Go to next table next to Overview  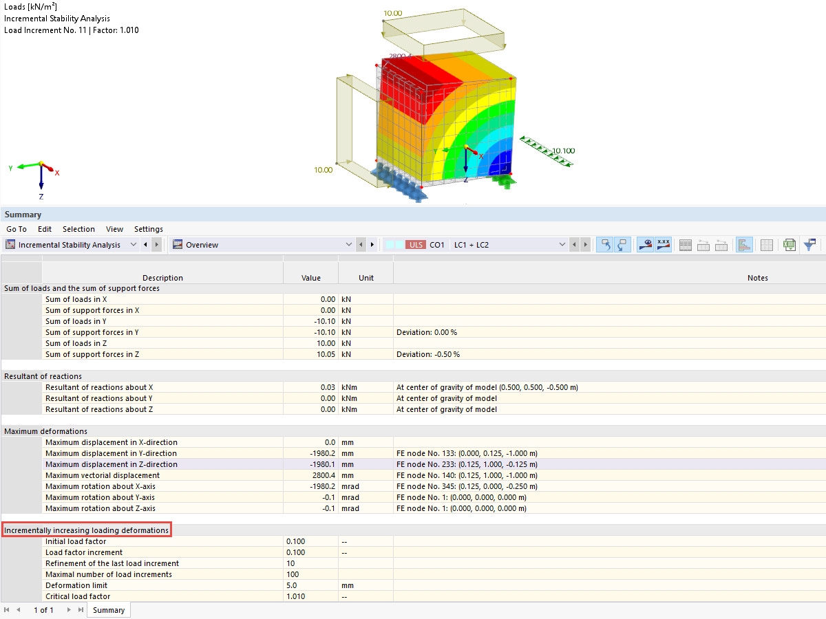coord(372,245)
